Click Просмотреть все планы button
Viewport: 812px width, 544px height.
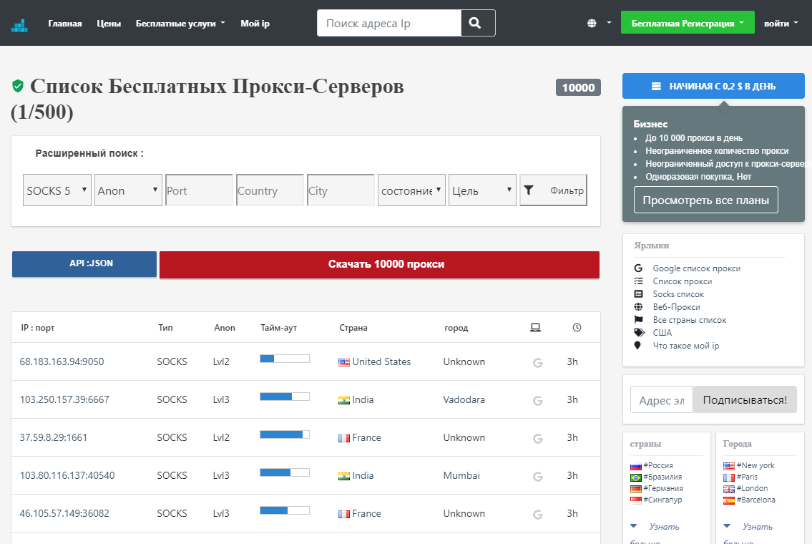pyautogui.click(x=706, y=200)
